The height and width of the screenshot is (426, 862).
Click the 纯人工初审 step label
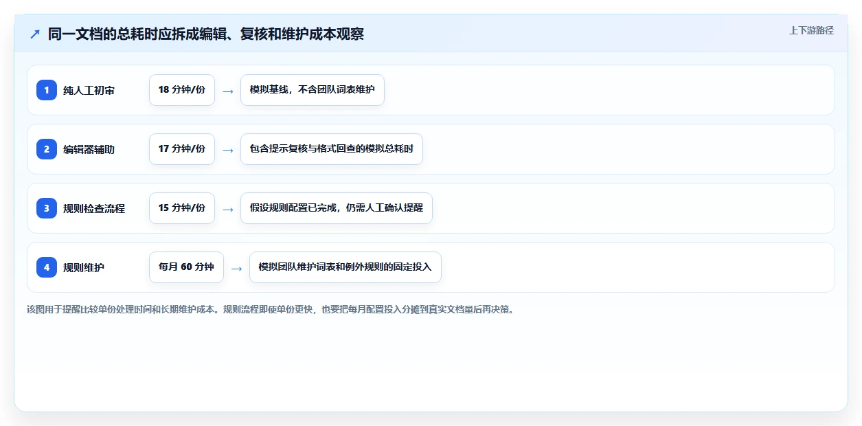pyautogui.click(x=89, y=90)
